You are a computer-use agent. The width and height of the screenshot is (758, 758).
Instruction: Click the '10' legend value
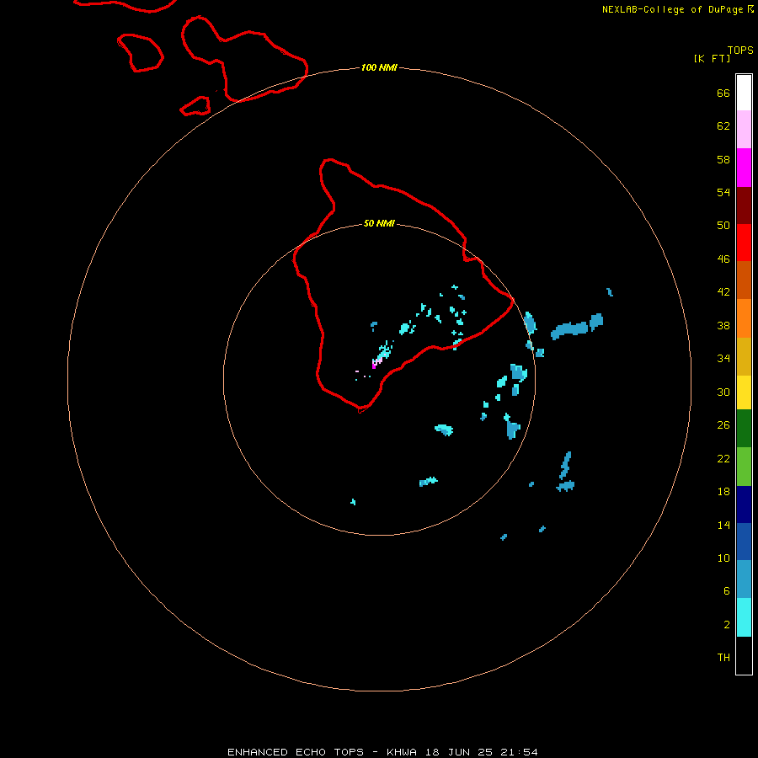[x=723, y=558]
